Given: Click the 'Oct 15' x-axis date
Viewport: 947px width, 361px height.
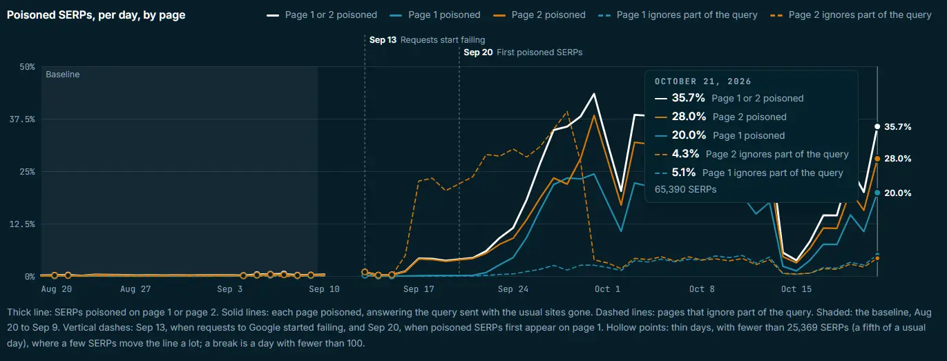Looking at the screenshot, I should pos(796,289).
